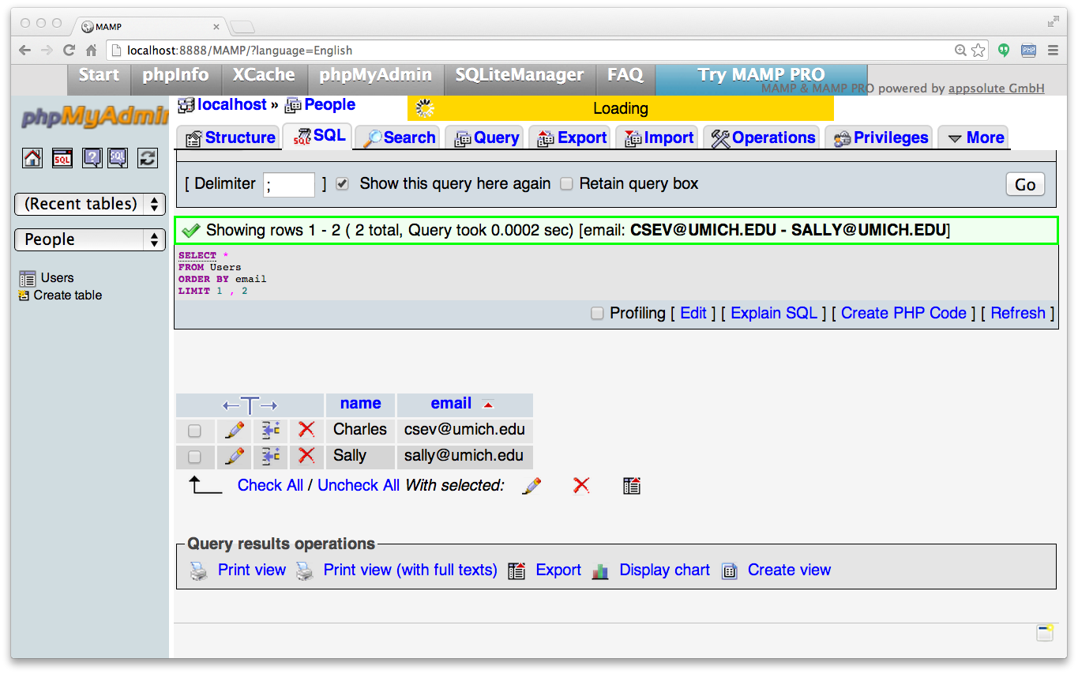Reload the page in browser

69,50
